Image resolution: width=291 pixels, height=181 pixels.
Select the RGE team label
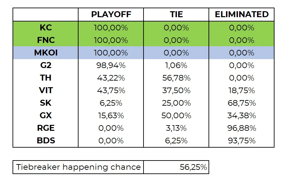click(46, 128)
